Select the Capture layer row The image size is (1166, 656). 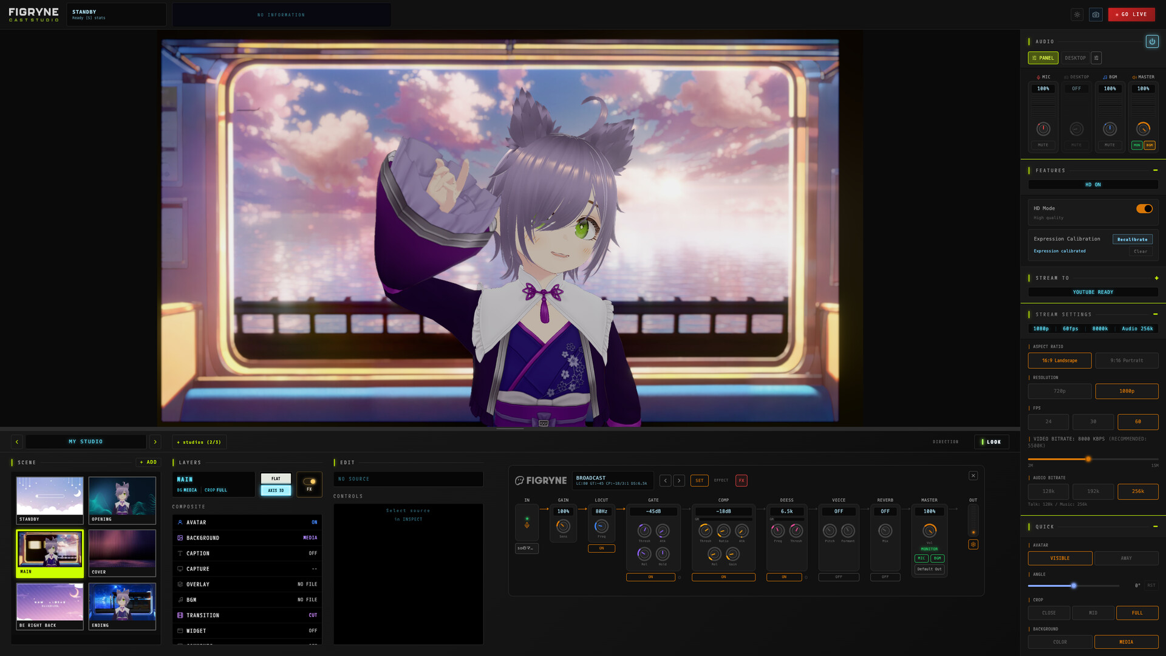pyautogui.click(x=247, y=569)
